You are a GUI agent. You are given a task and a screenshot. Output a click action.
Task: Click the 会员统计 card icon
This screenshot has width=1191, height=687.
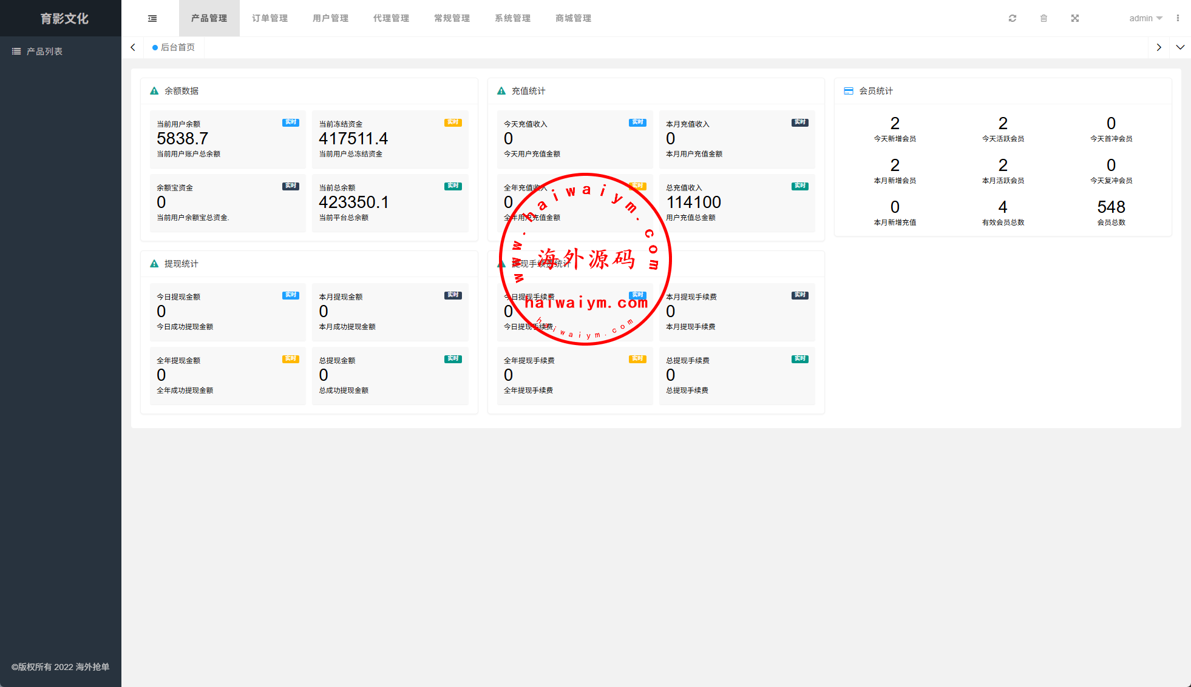(849, 91)
